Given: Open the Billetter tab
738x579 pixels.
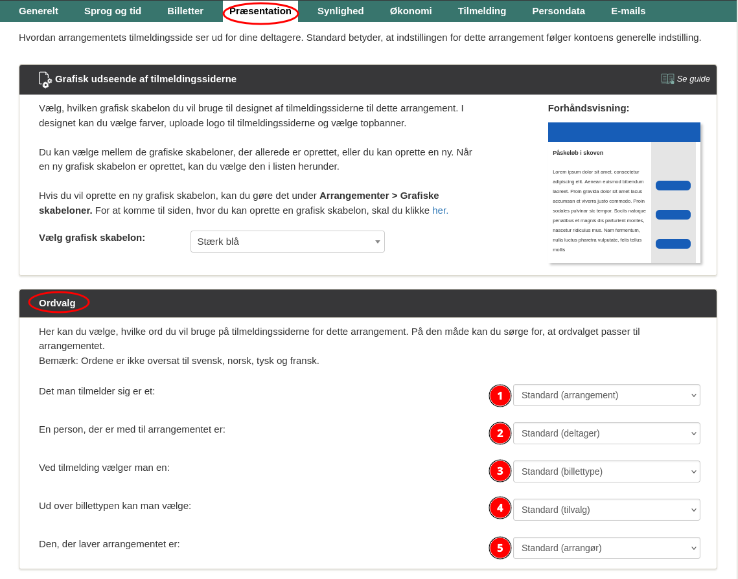Looking at the screenshot, I should pyautogui.click(x=185, y=11).
